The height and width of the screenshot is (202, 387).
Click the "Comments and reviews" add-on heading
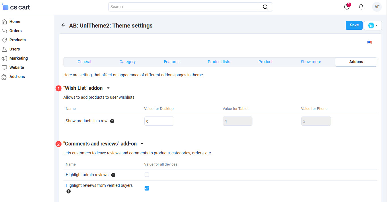click(x=100, y=144)
